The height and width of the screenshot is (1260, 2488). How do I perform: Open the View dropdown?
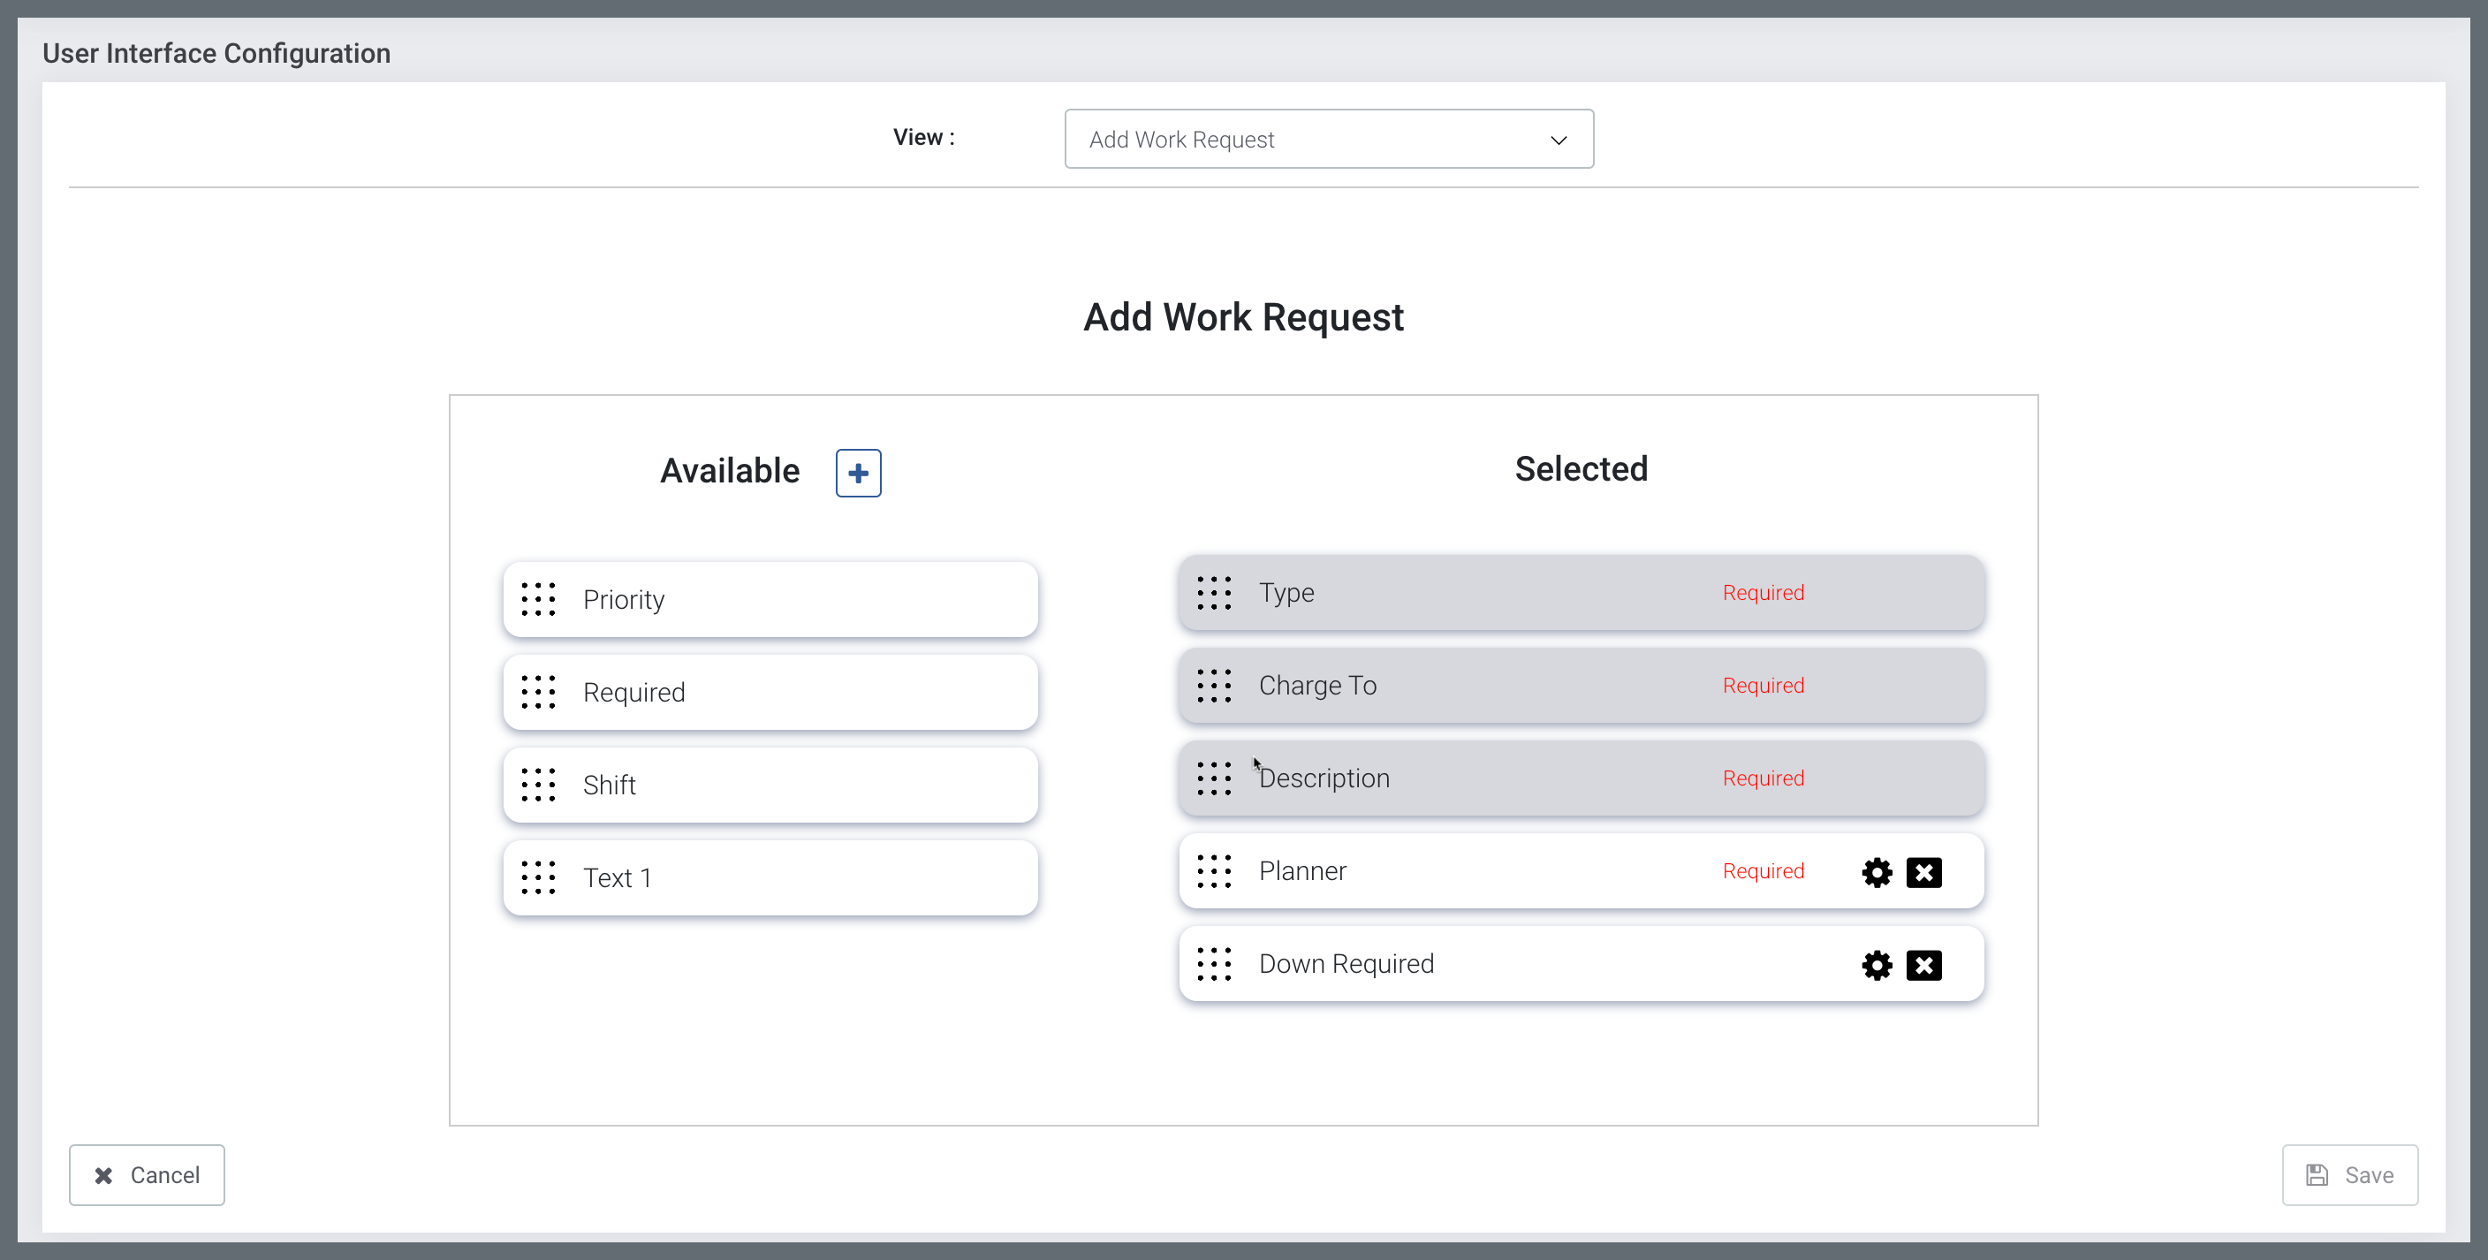1327,139
